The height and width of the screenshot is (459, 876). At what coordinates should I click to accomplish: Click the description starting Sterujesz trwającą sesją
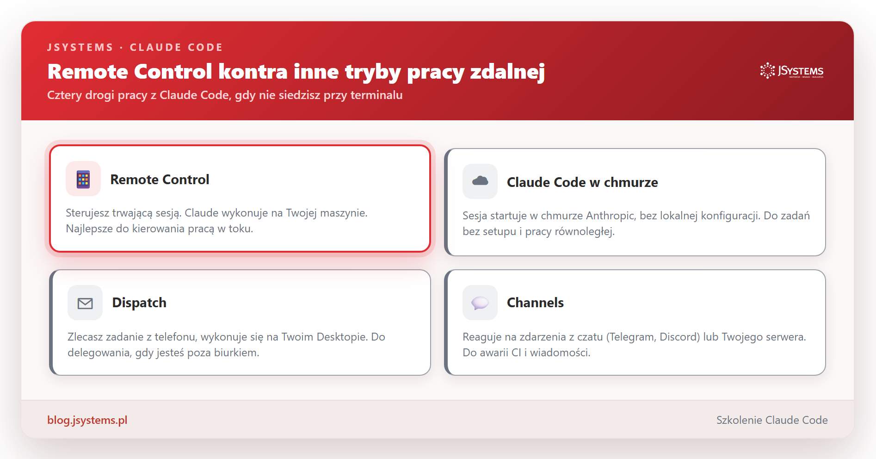[x=216, y=221]
